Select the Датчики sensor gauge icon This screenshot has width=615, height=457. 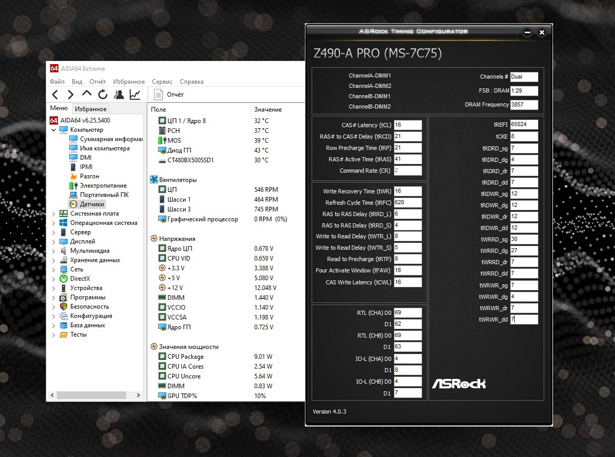pyautogui.click(x=73, y=204)
